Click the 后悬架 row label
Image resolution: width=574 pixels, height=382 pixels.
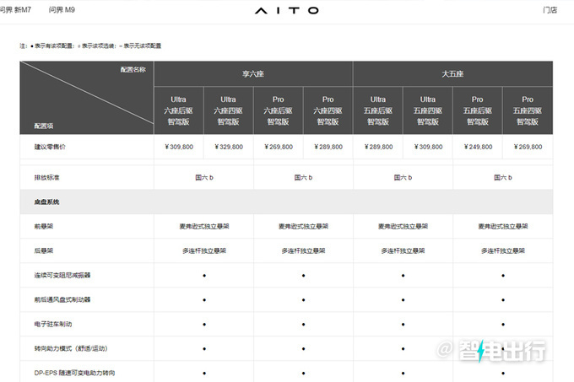coord(44,250)
